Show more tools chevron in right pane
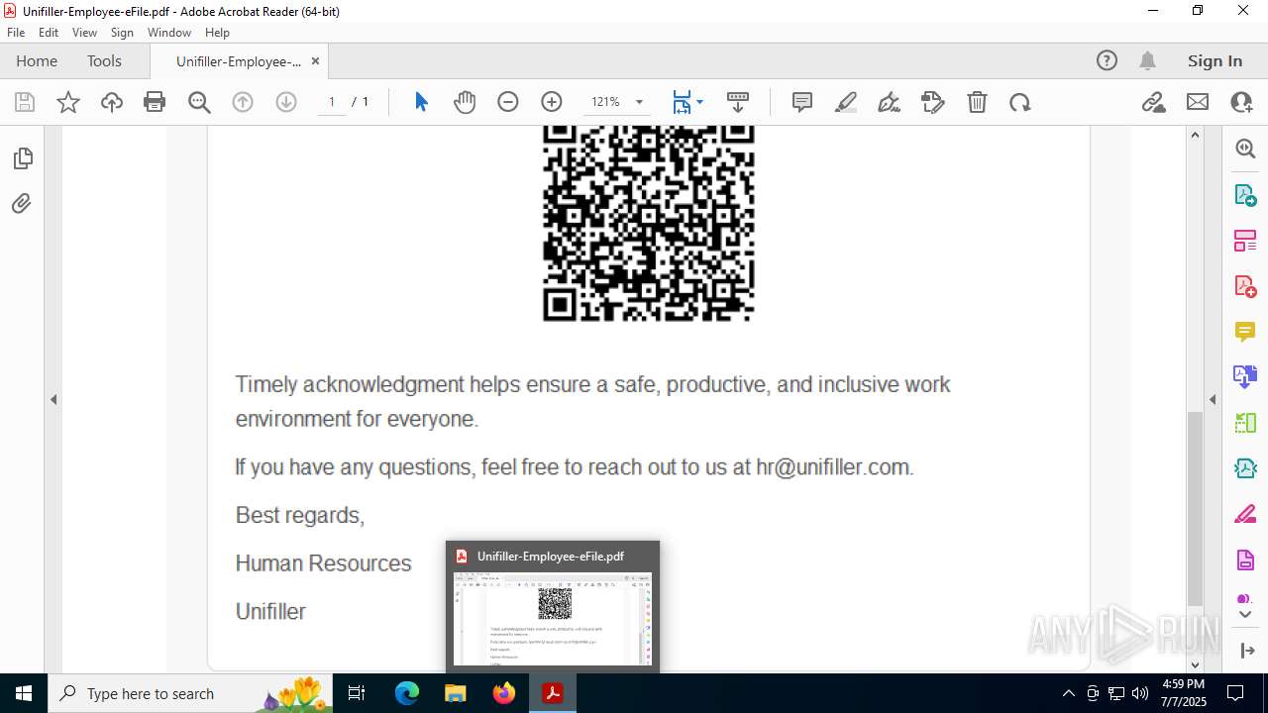 tap(1245, 615)
